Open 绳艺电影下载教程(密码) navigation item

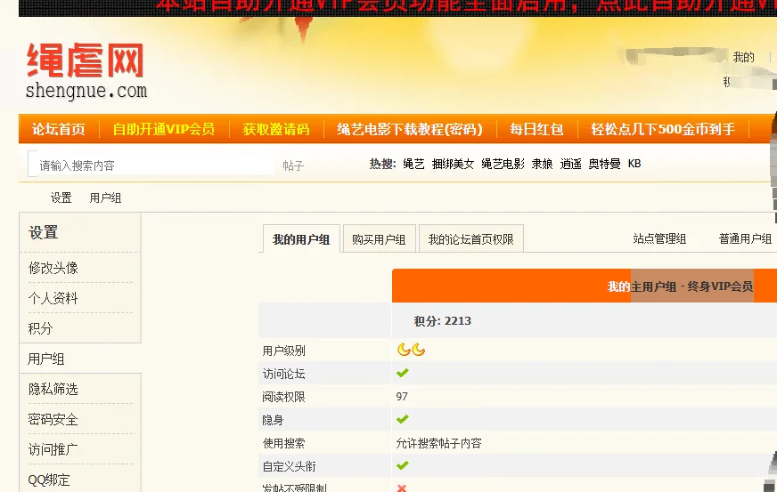click(410, 129)
